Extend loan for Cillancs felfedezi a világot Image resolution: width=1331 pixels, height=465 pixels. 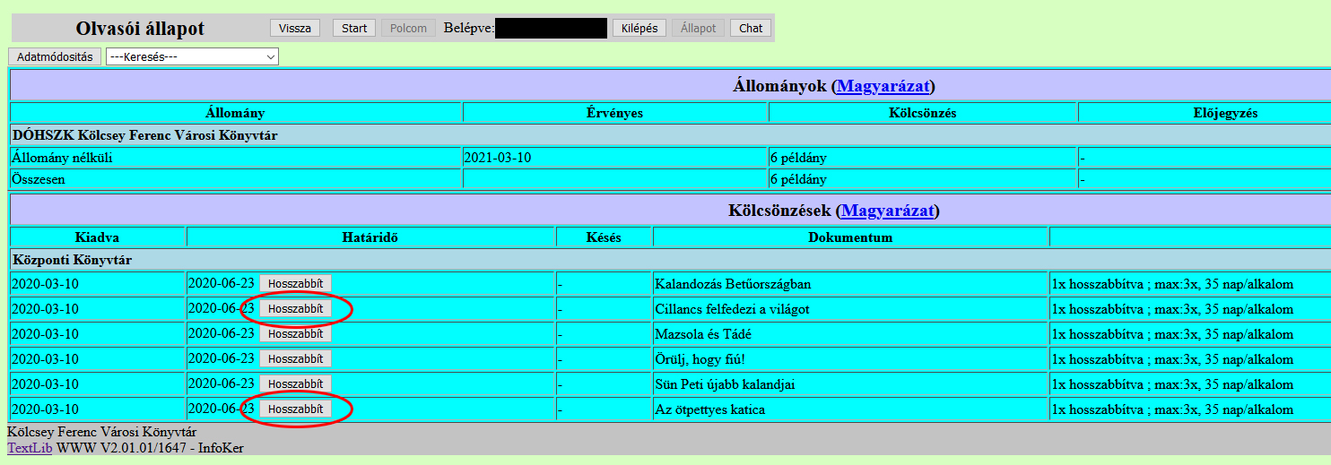295,309
